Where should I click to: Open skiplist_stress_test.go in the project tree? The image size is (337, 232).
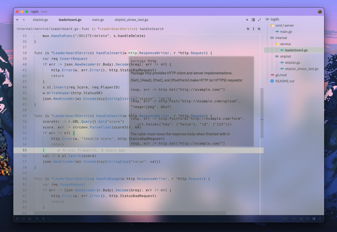click(x=302, y=69)
